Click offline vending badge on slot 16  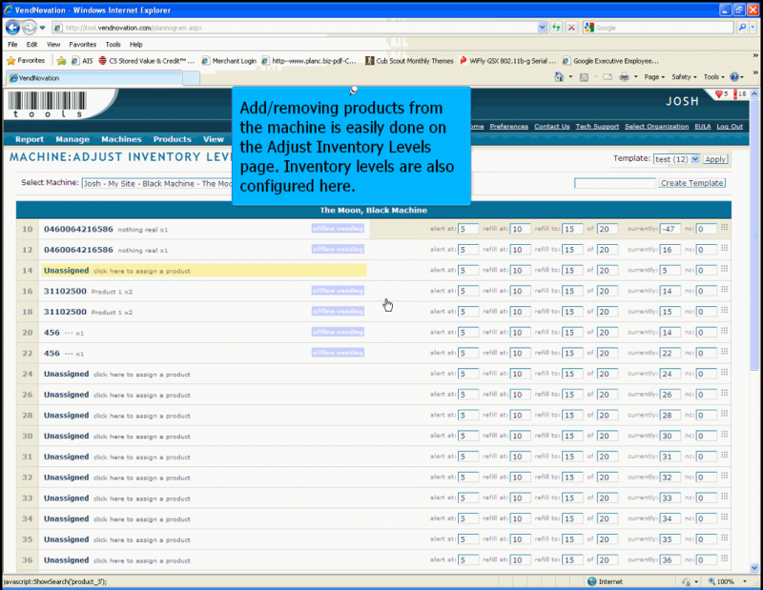pos(338,291)
